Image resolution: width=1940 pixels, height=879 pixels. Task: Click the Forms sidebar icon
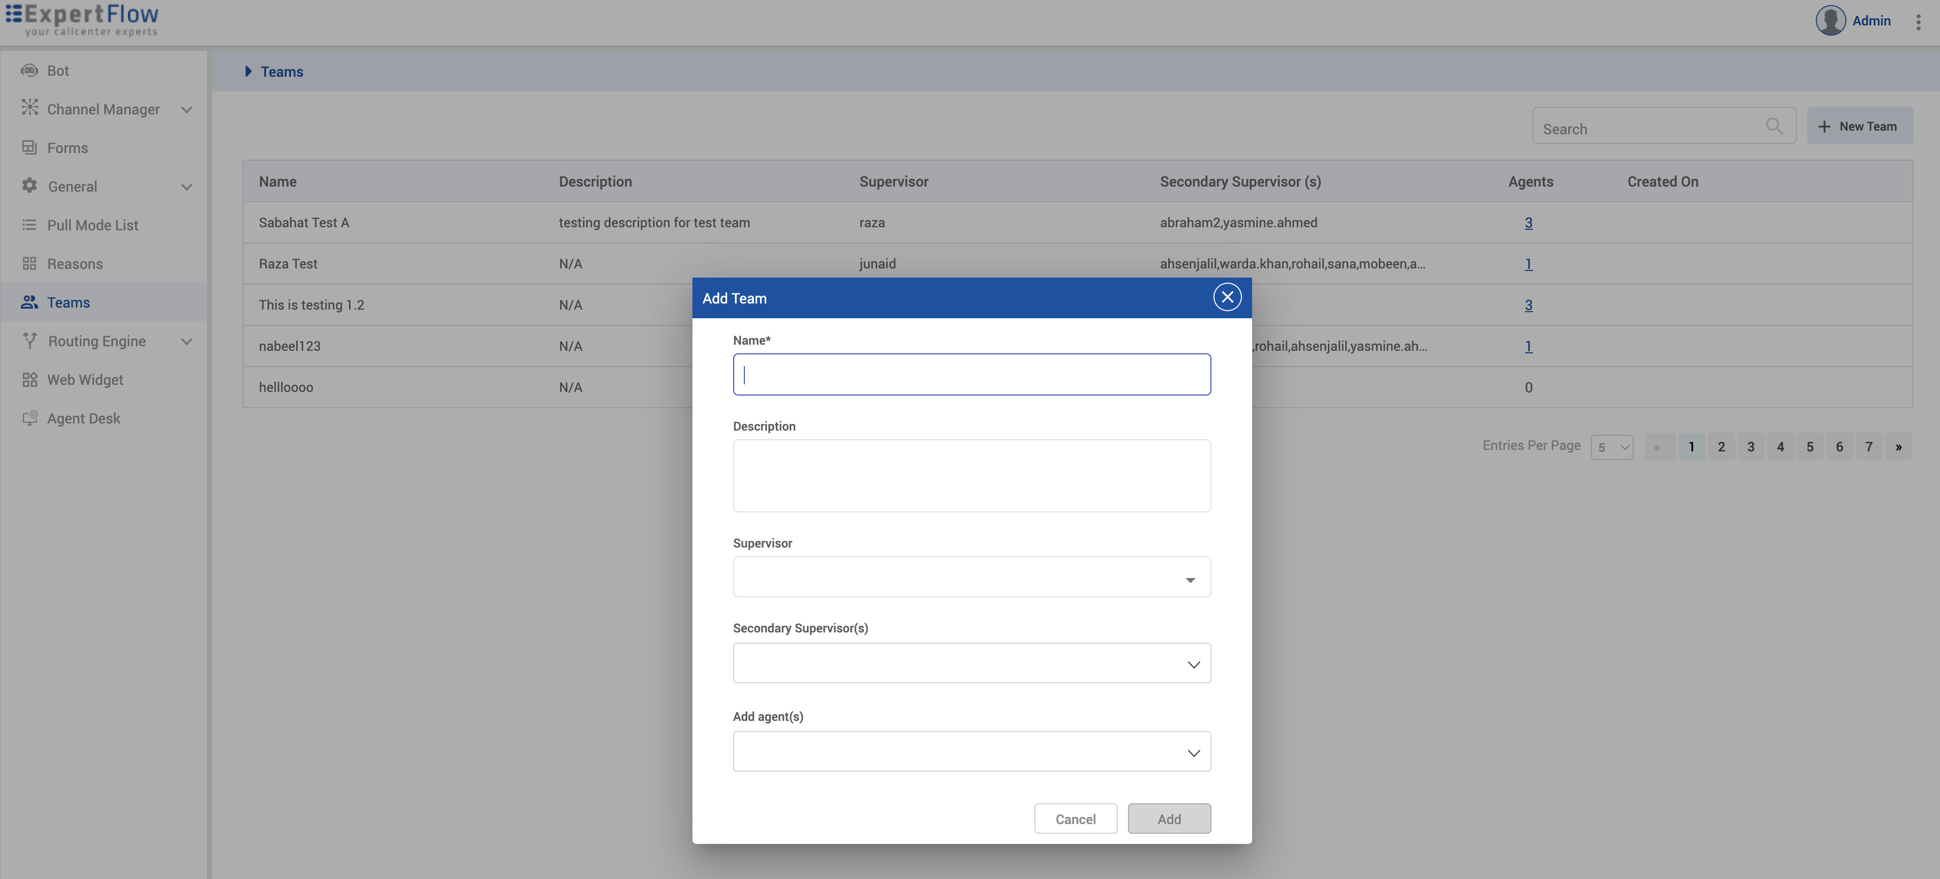(30, 147)
